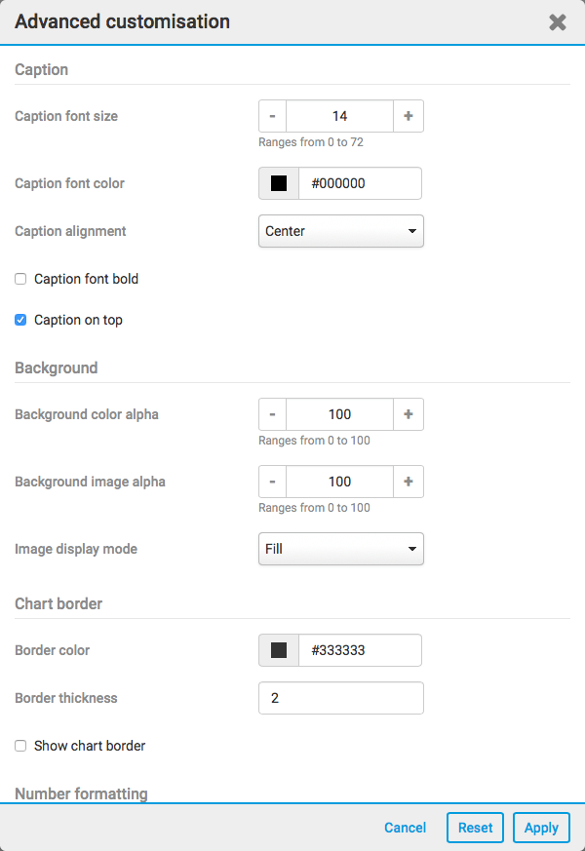585x851 pixels.
Task: Increase caption font size with plus button
Action: coord(409,116)
